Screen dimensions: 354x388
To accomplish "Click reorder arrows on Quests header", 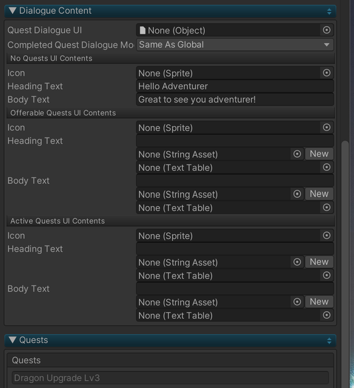I will 329,341.
